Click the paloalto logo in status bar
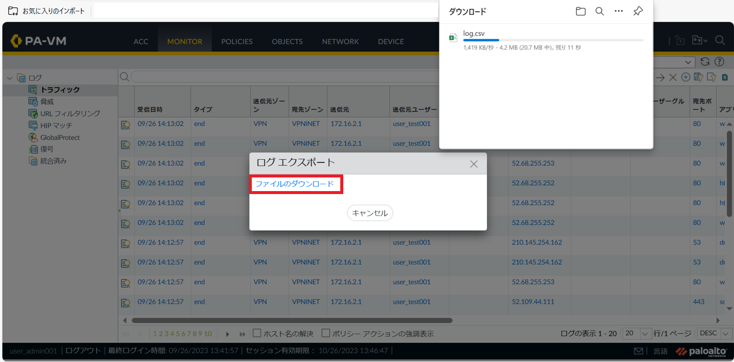734x362 pixels. click(x=701, y=351)
